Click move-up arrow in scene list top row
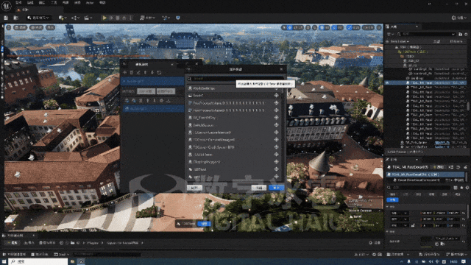471x265 pixels. [x=146, y=72]
